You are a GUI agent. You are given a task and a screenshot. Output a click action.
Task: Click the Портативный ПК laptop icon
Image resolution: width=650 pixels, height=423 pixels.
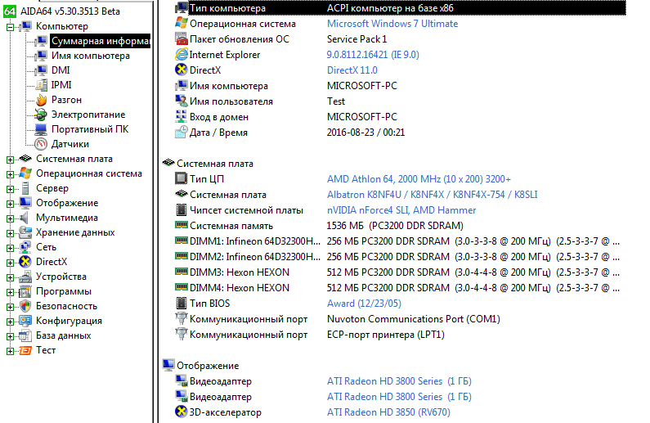(41, 129)
